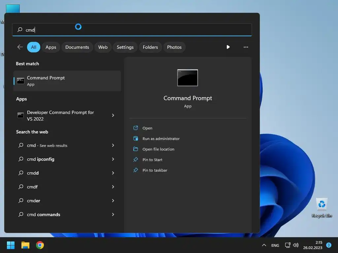Click the Run as administrator shield icon
The width and height of the screenshot is (338, 253).
pos(136,139)
